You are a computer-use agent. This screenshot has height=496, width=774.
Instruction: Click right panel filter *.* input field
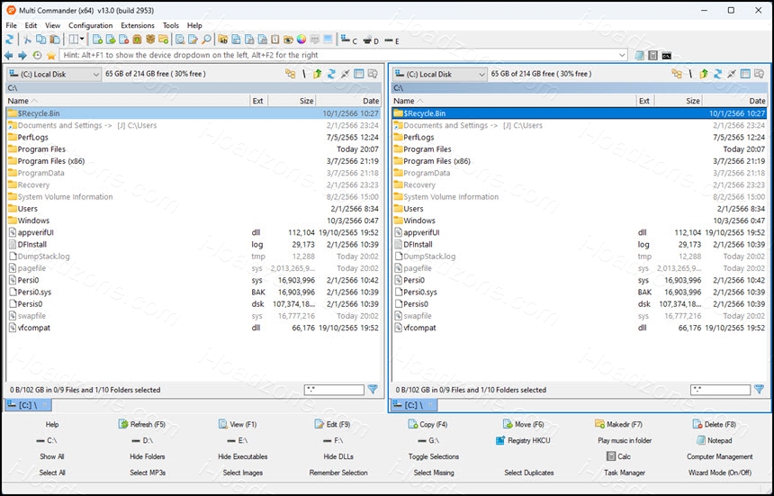click(x=720, y=390)
